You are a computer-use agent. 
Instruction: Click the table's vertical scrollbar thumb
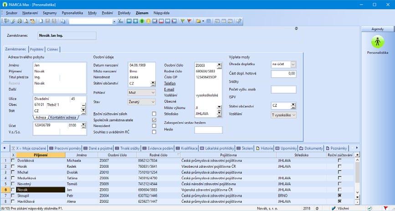click(357, 173)
